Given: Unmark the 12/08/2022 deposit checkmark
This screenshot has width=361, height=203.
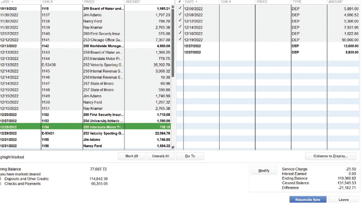Looking at the screenshot, I should [x=180, y=15].
